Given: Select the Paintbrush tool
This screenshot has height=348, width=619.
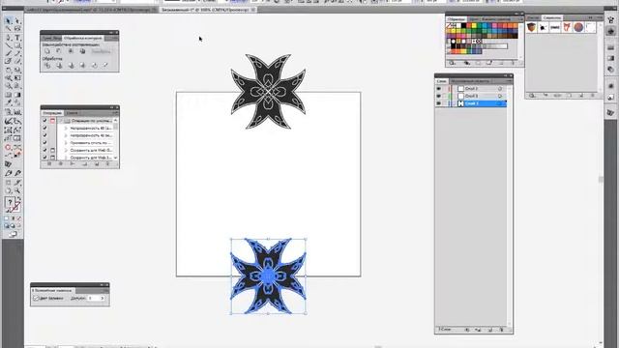Looking at the screenshot, I should point(9,53).
